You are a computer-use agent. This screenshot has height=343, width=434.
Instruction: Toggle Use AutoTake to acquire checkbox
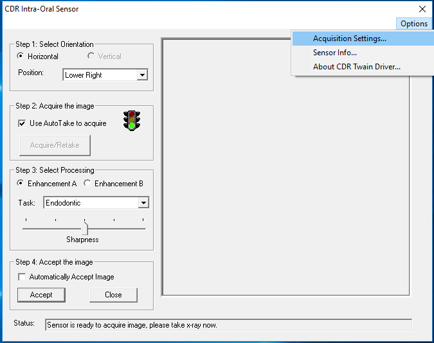pyautogui.click(x=23, y=123)
